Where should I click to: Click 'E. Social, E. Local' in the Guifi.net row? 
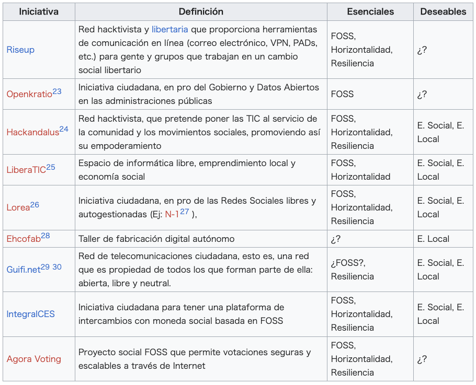[443, 270]
